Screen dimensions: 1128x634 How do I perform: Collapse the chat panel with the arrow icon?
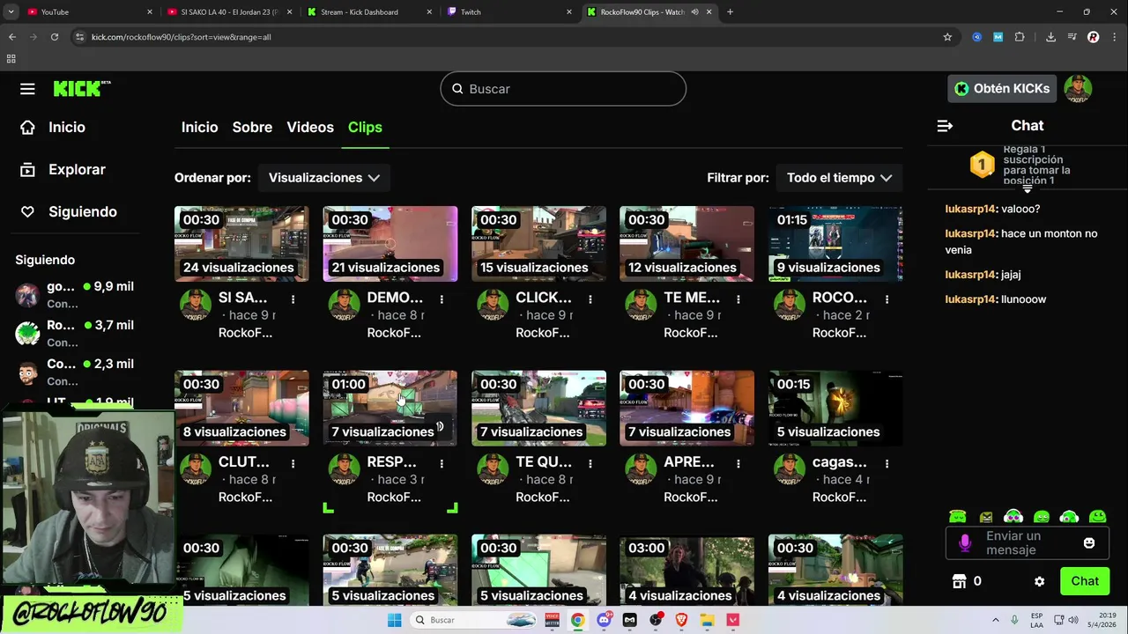pos(945,126)
